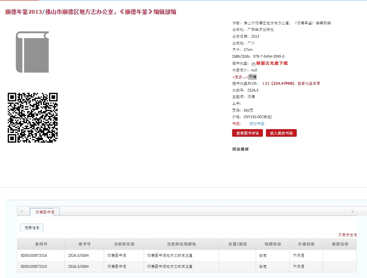Select the 顺德图书馆 tab
The height and width of the screenshot is (278, 367).
44,212
